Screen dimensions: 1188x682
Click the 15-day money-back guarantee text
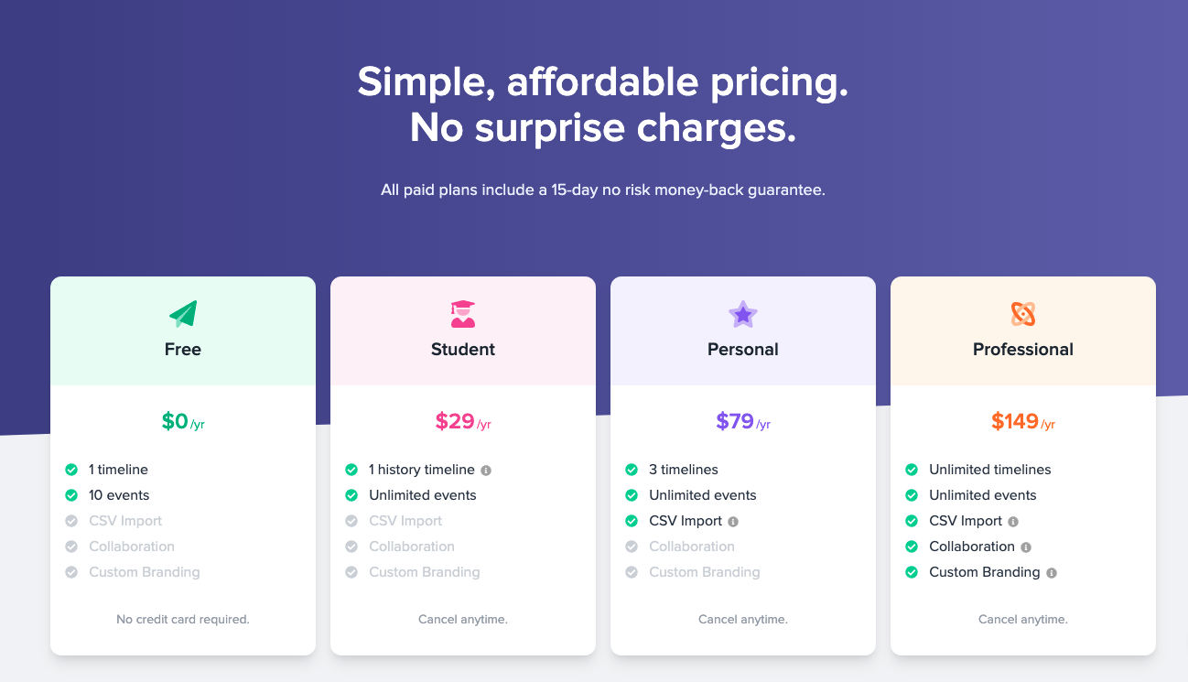[x=603, y=190]
